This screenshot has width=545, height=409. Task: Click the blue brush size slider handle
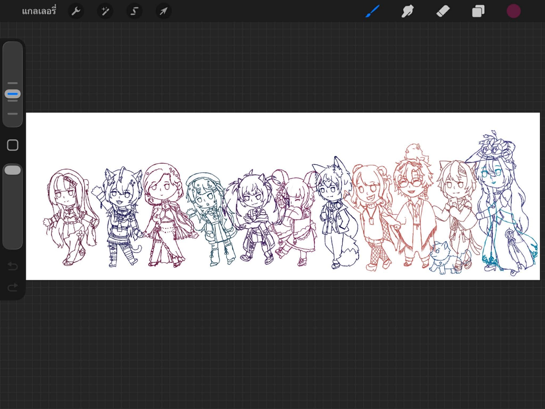[13, 94]
